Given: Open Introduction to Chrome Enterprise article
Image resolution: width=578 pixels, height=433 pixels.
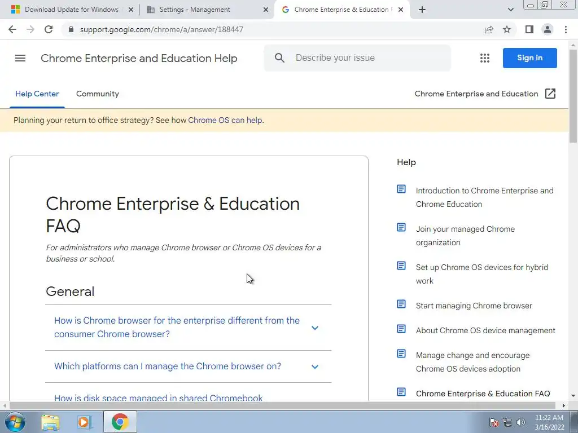Looking at the screenshot, I should (484, 197).
